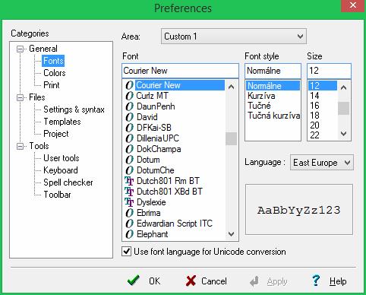Open the Keyboard category
The image size is (366, 295).
click(x=61, y=170)
